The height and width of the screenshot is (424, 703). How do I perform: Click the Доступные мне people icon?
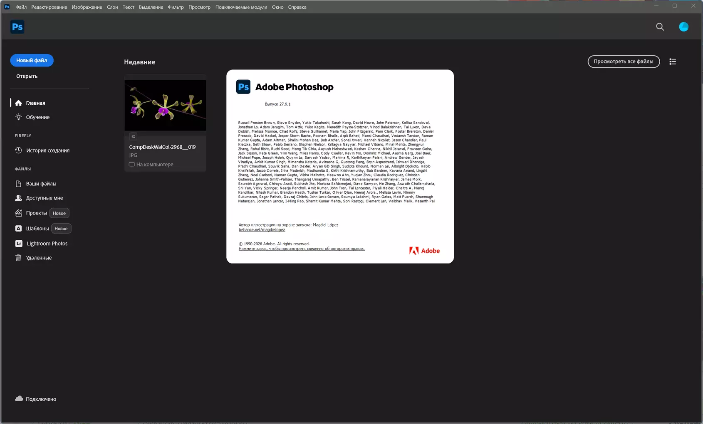pos(18,198)
